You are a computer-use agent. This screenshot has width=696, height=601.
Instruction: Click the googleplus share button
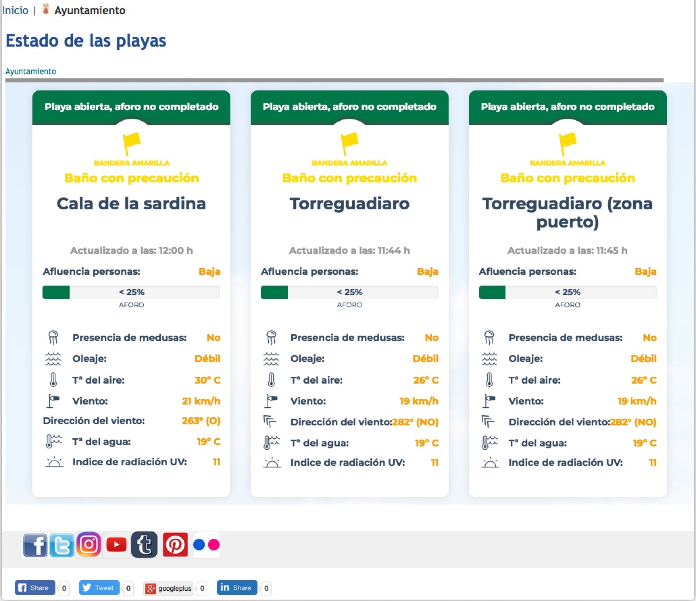[168, 588]
